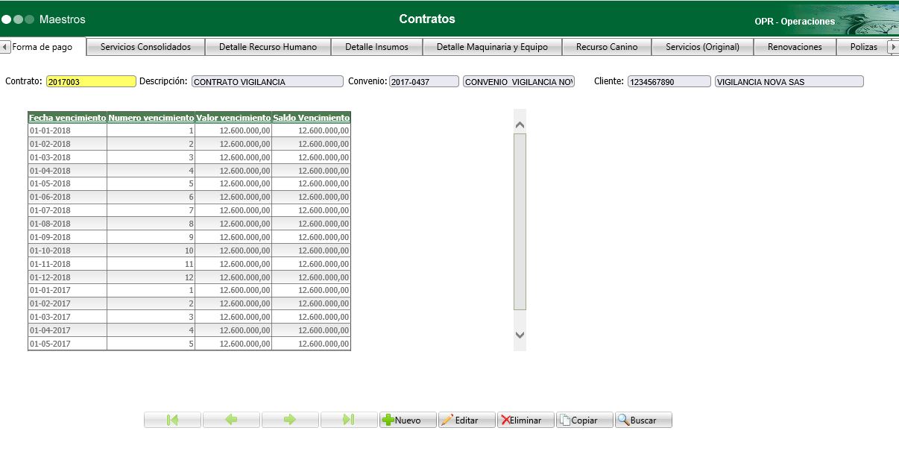Sort by the Fecha vencimiento column header
Viewport: 899px width, 460px height.
(x=67, y=118)
